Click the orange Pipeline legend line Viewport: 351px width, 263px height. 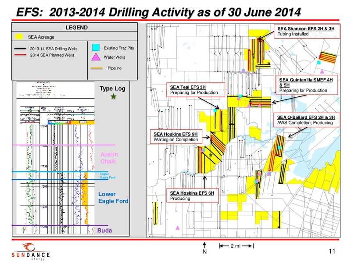(97, 68)
